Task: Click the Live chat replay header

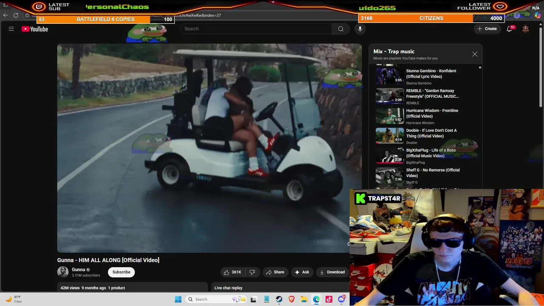Action: (x=228, y=288)
